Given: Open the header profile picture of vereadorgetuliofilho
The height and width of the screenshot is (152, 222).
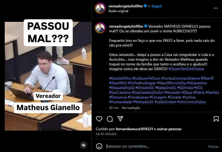Looking at the screenshot, I should tap(100, 8).
